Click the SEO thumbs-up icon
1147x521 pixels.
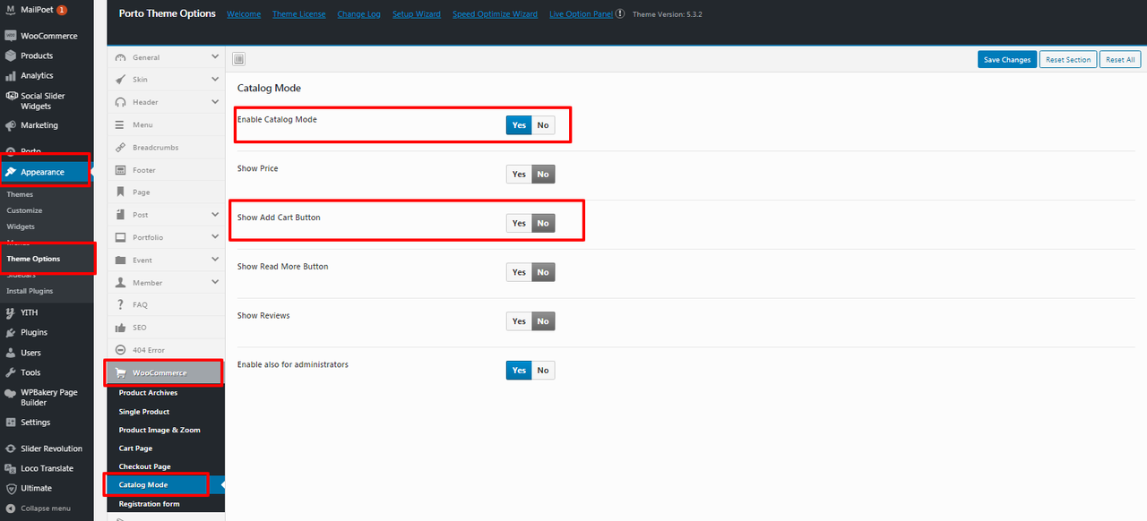point(120,328)
